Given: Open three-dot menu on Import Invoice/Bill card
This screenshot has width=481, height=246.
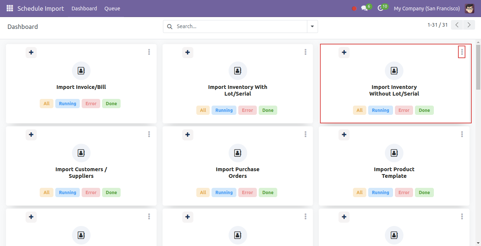Looking at the screenshot, I should 149,52.
